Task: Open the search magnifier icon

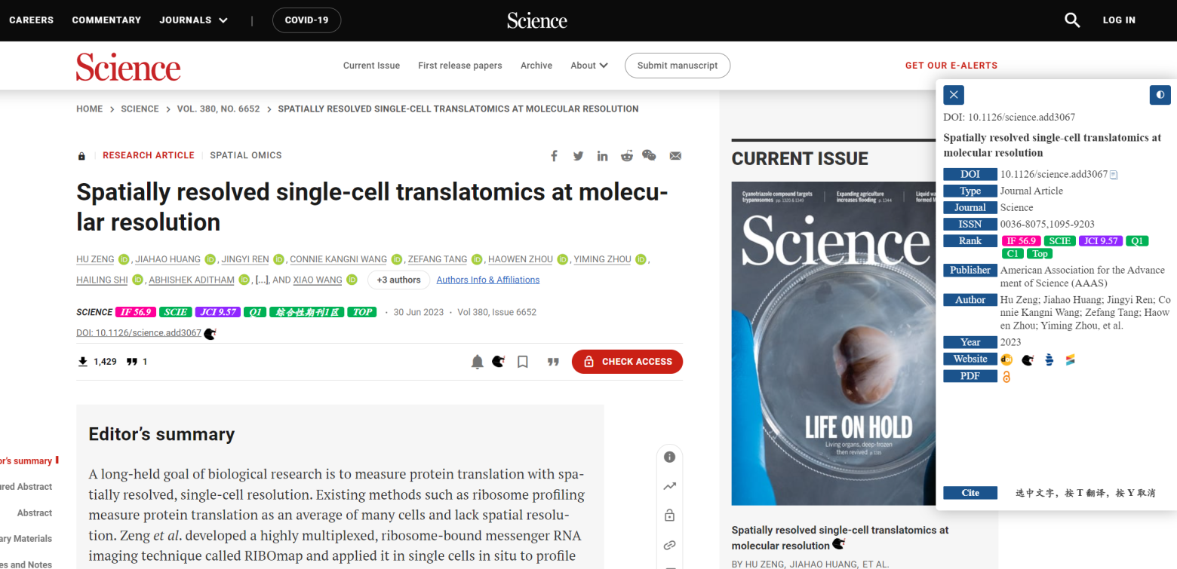Action: tap(1072, 20)
